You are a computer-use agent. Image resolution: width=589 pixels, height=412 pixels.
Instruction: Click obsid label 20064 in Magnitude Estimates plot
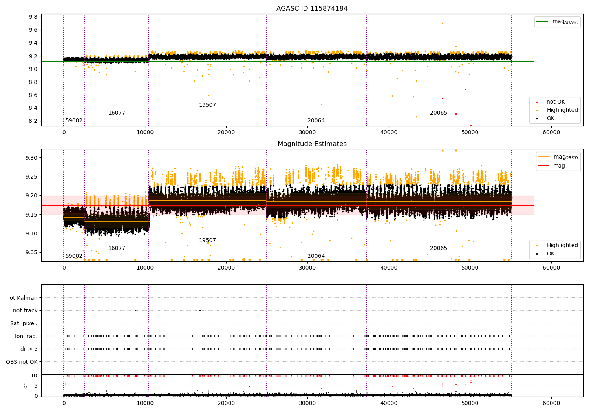(316, 256)
